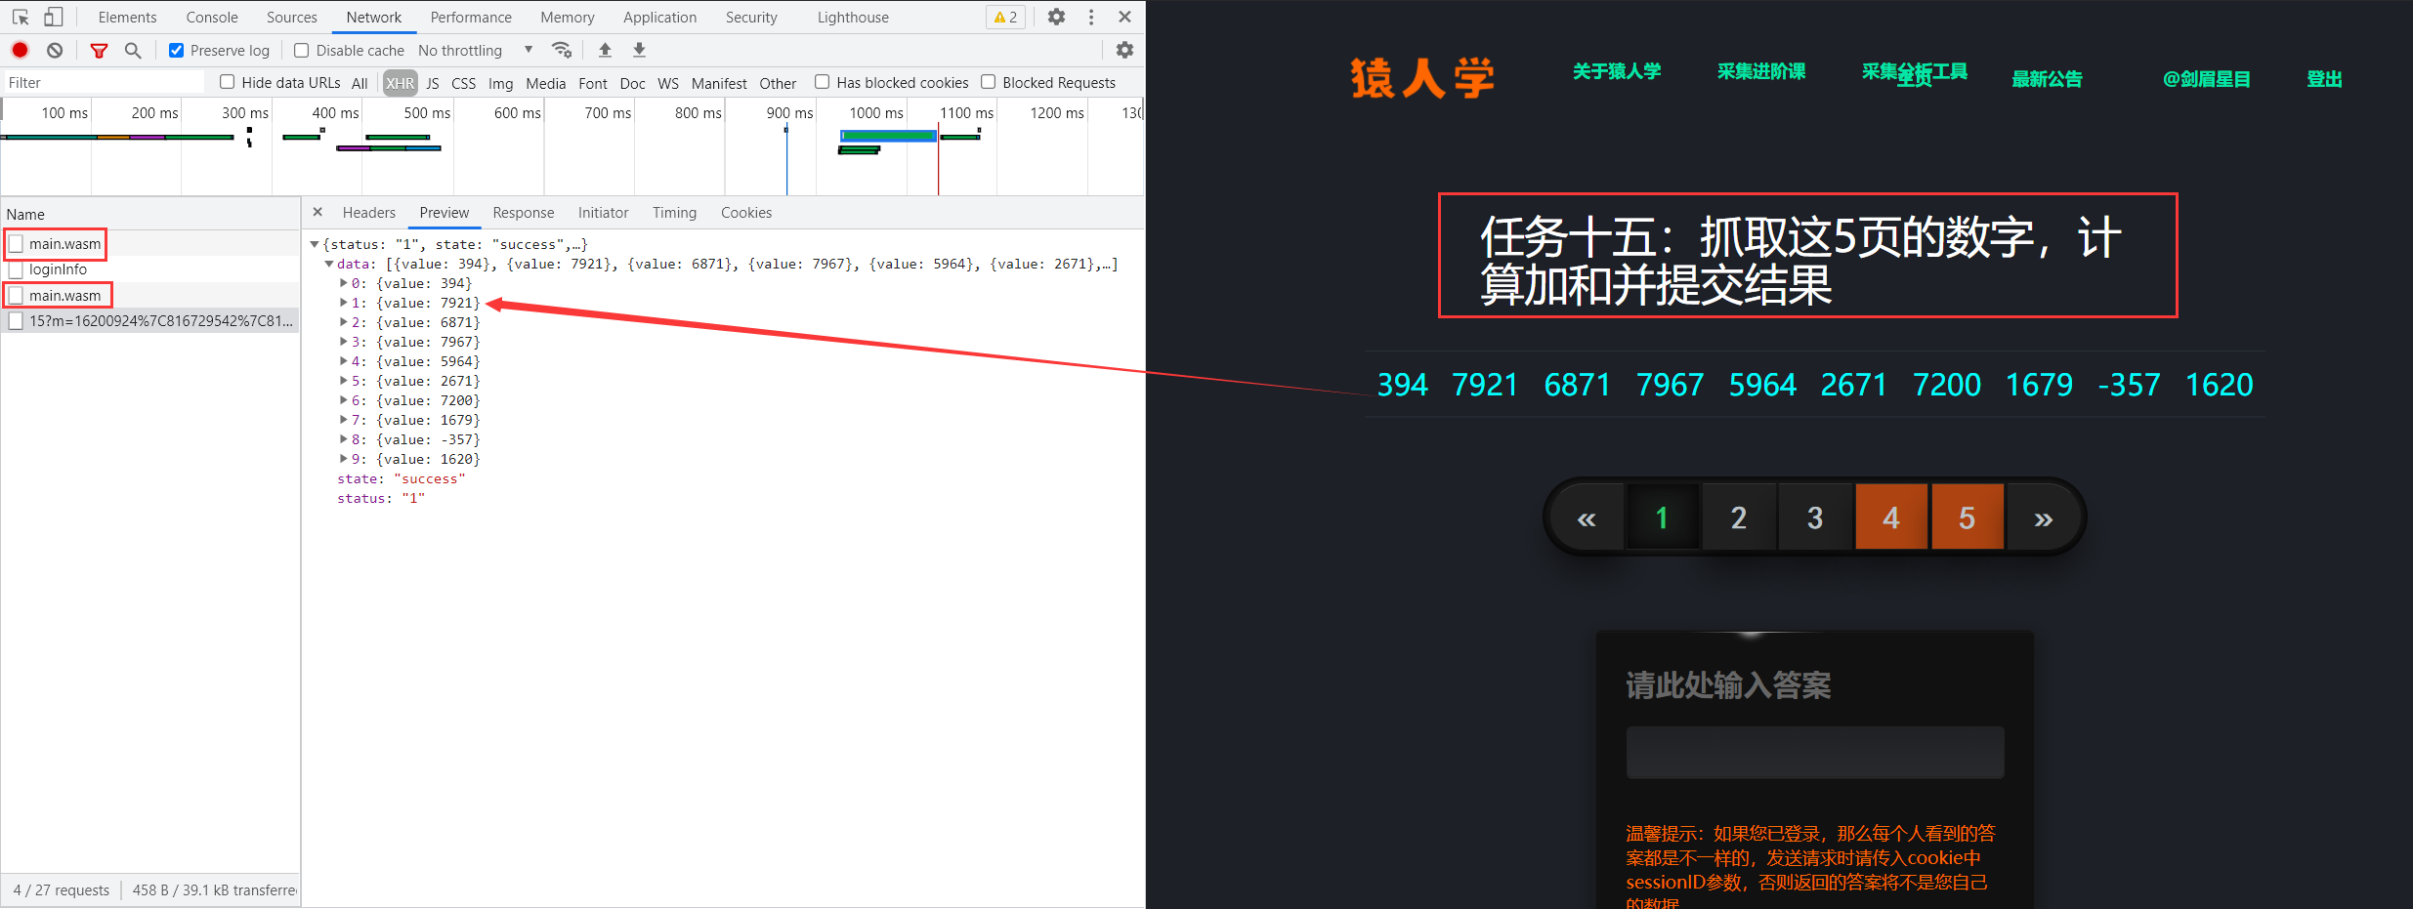
Task: Click the answer input field
Action: (x=1814, y=752)
